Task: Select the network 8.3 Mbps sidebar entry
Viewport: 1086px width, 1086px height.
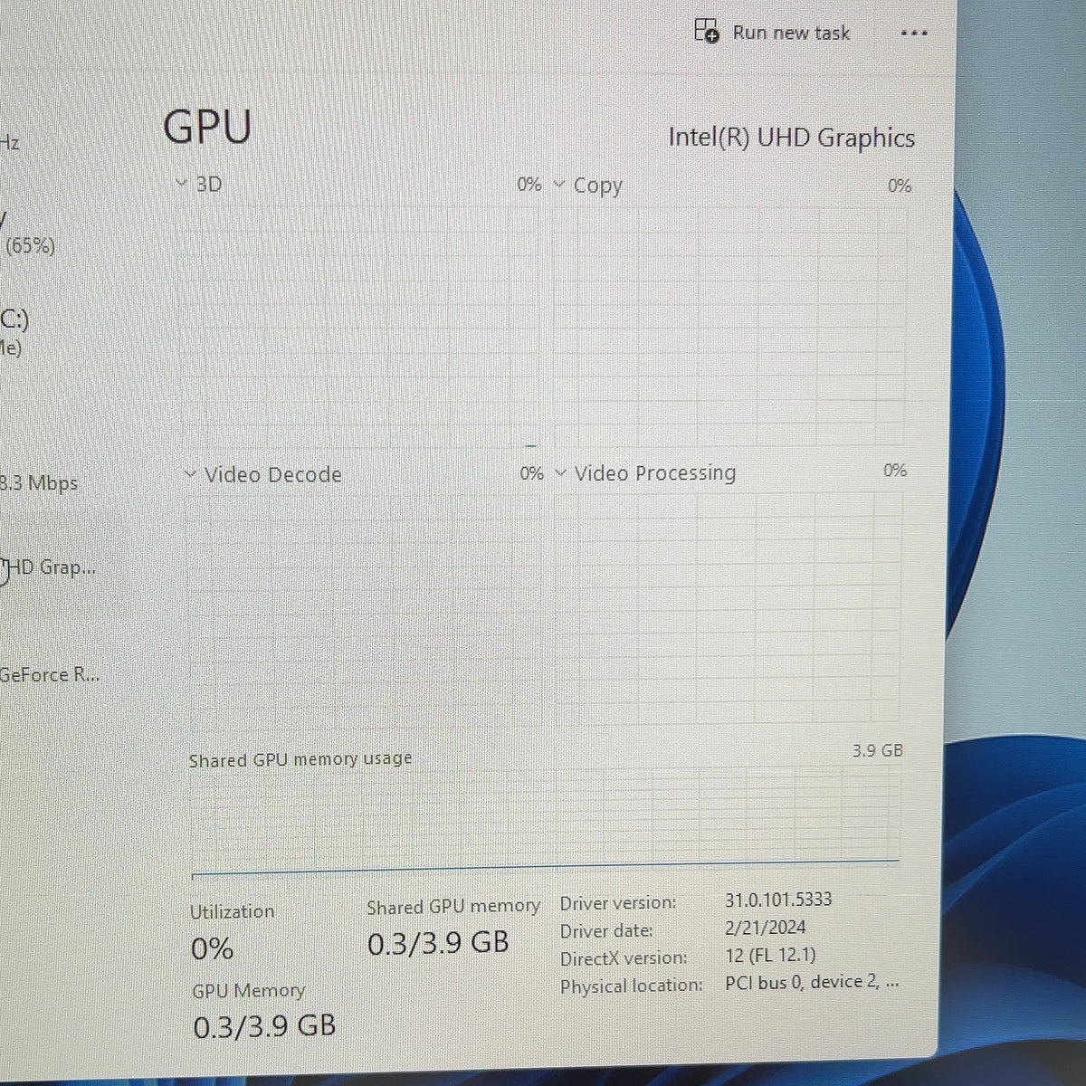Action: tap(39, 483)
